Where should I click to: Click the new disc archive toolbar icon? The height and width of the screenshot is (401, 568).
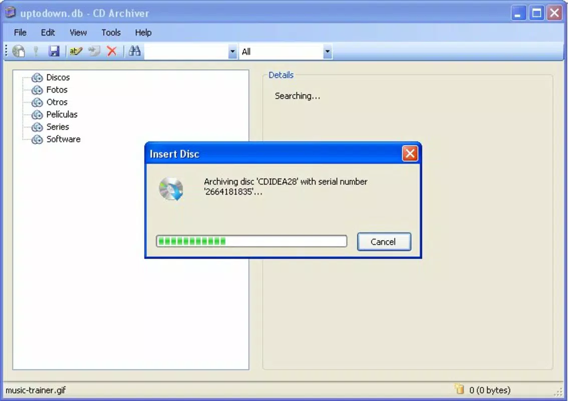19,51
